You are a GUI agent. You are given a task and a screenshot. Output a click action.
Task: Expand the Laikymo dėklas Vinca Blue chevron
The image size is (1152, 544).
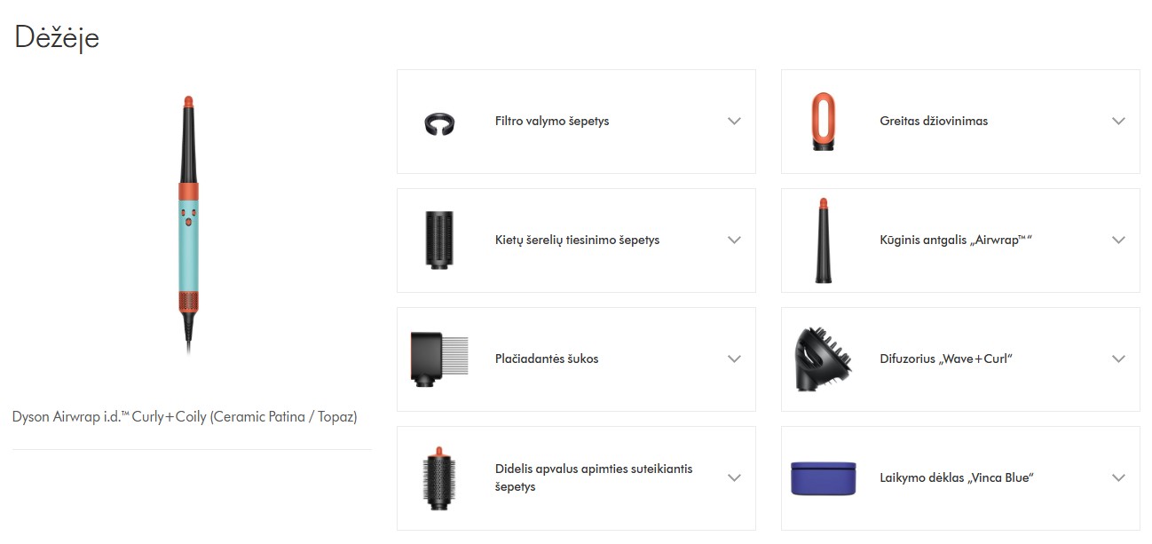1118,478
